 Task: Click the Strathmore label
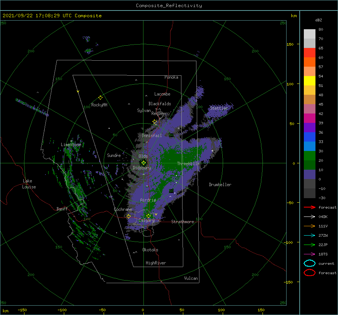pyautogui.click(x=183, y=222)
